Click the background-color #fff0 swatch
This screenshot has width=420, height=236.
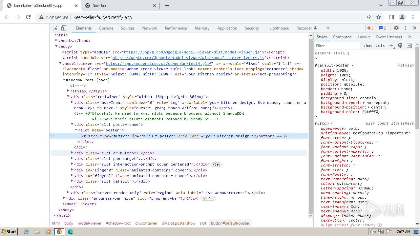(364, 112)
